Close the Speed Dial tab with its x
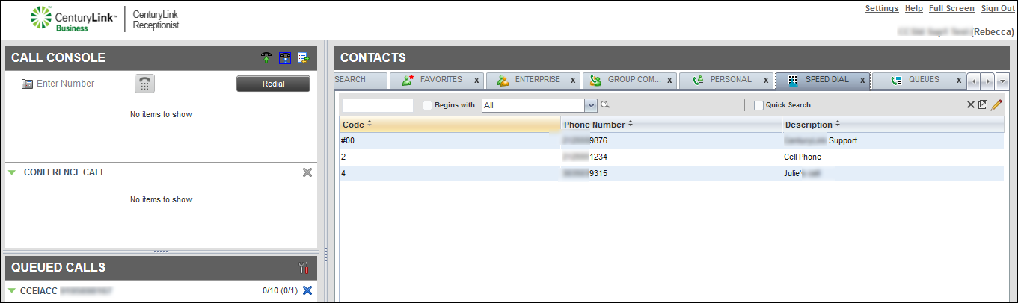 click(862, 80)
